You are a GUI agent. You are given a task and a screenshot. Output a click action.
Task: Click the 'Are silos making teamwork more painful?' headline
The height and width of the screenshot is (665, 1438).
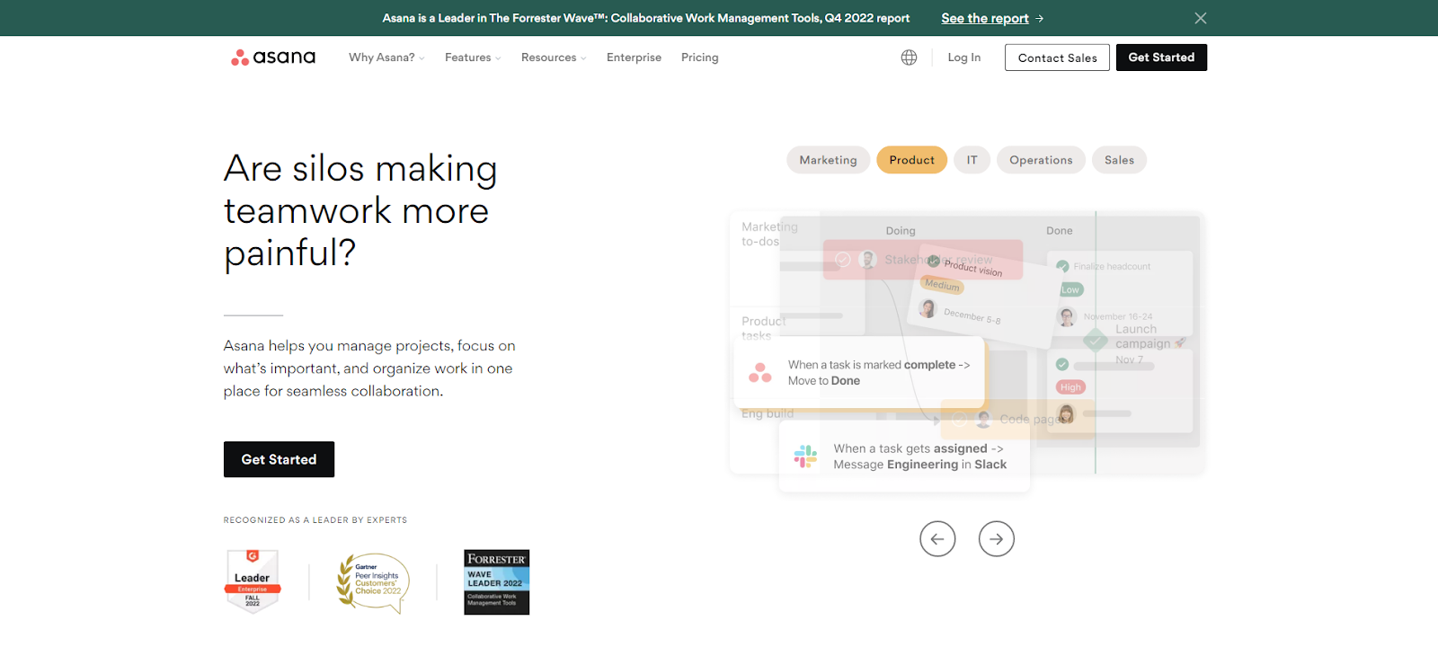[360, 211]
